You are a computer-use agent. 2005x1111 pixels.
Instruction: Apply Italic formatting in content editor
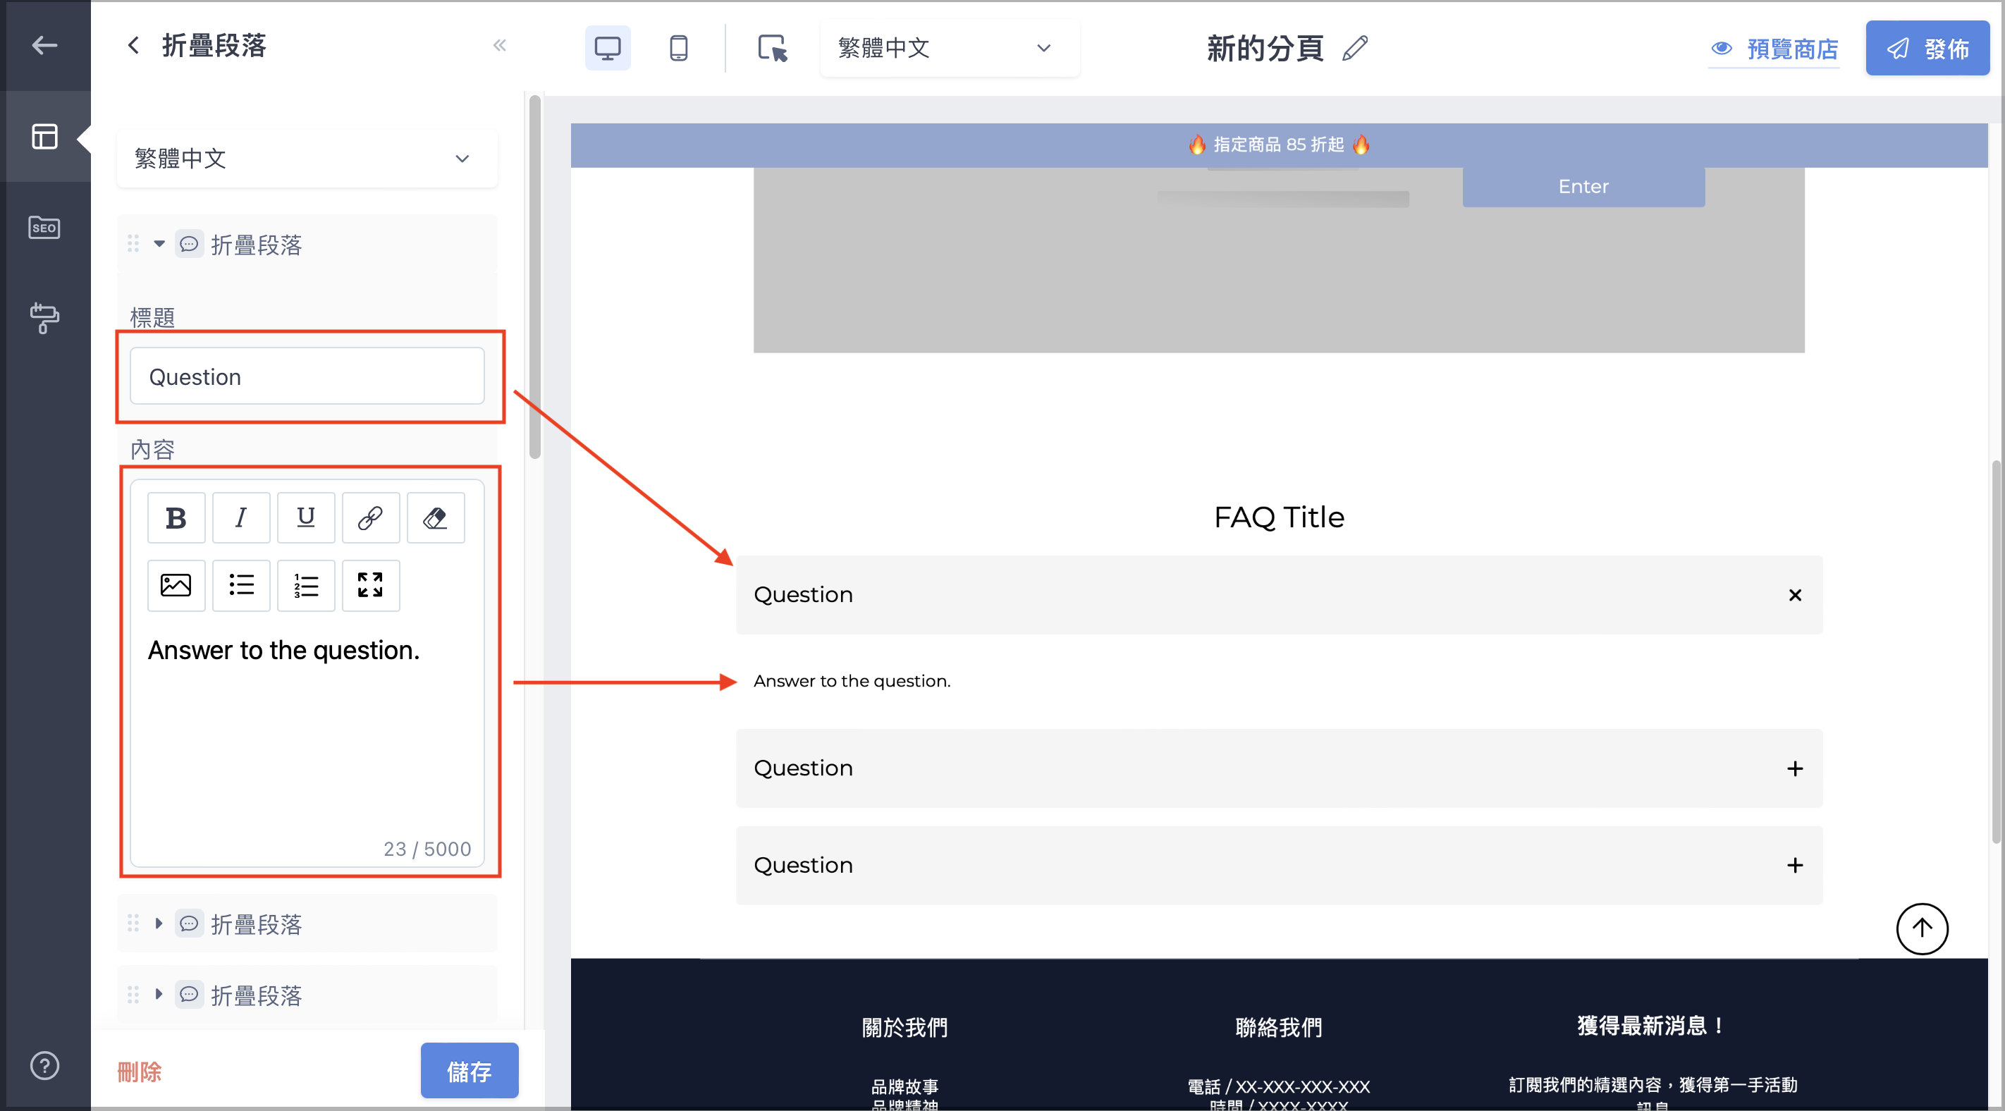241,517
